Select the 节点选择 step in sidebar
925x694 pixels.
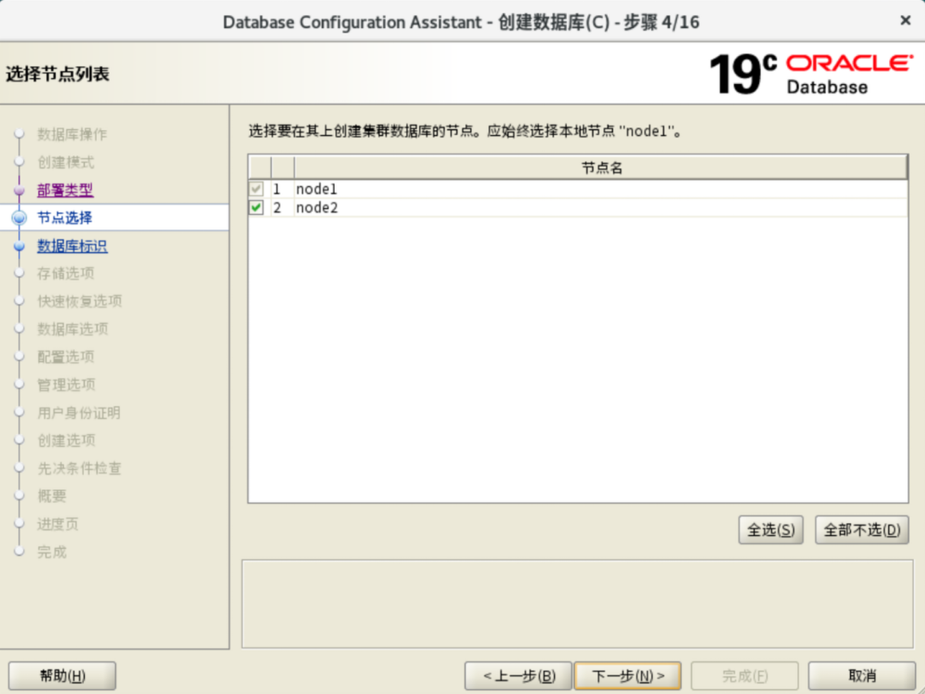(65, 218)
